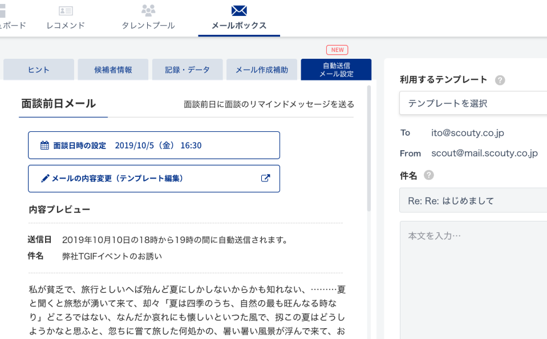Screen dimensions: 547x339
Task: Click the To address ito@scouty.co.jp
Action: (468, 132)
